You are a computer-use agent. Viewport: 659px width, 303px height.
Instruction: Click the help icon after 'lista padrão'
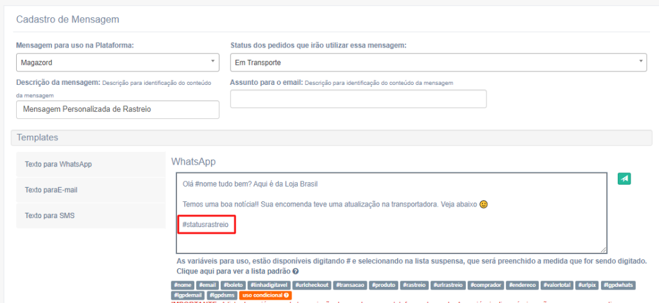[x=295, y=271]
